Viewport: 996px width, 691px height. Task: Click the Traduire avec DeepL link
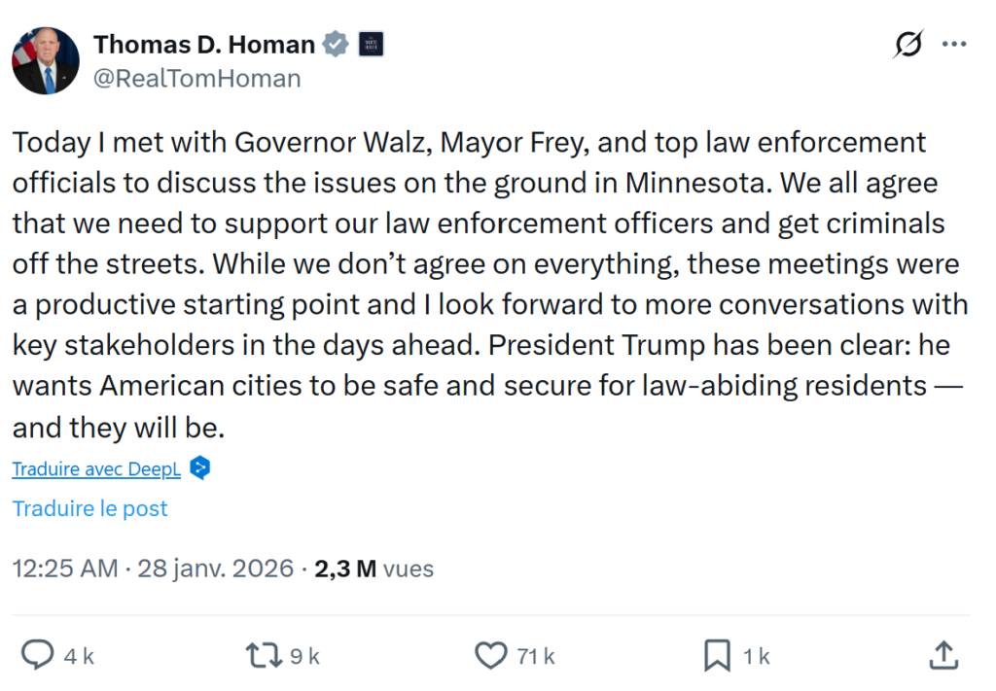(96, 469)
